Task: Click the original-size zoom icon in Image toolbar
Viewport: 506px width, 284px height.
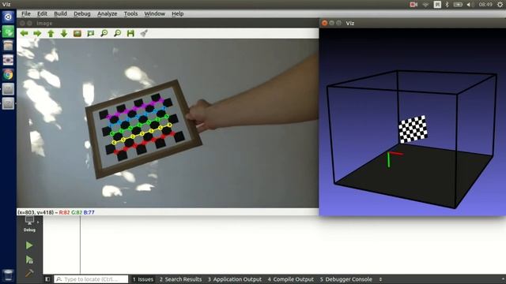Action: (77, 33)
